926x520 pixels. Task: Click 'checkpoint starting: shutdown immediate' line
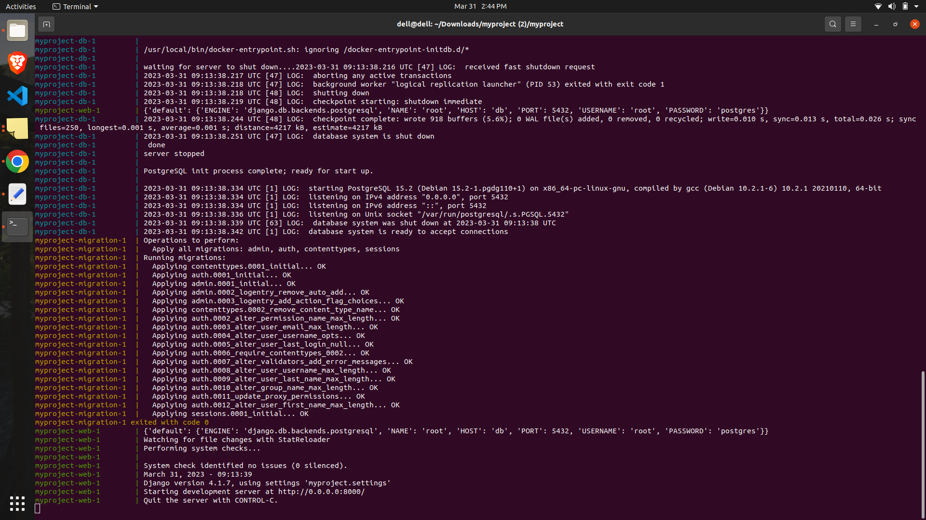point(313,102)
